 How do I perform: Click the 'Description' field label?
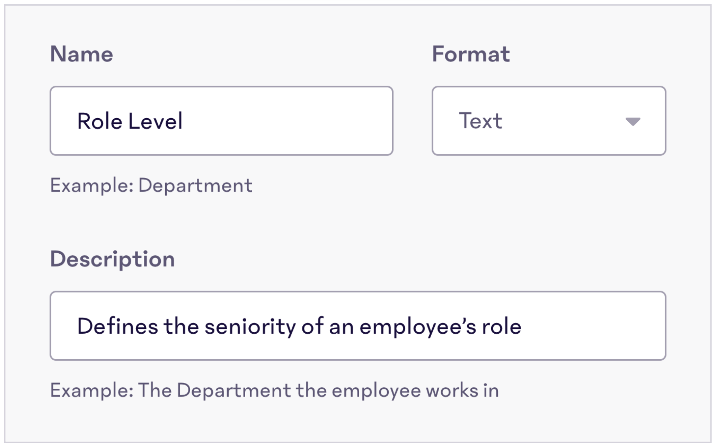[x=112, y=259]
